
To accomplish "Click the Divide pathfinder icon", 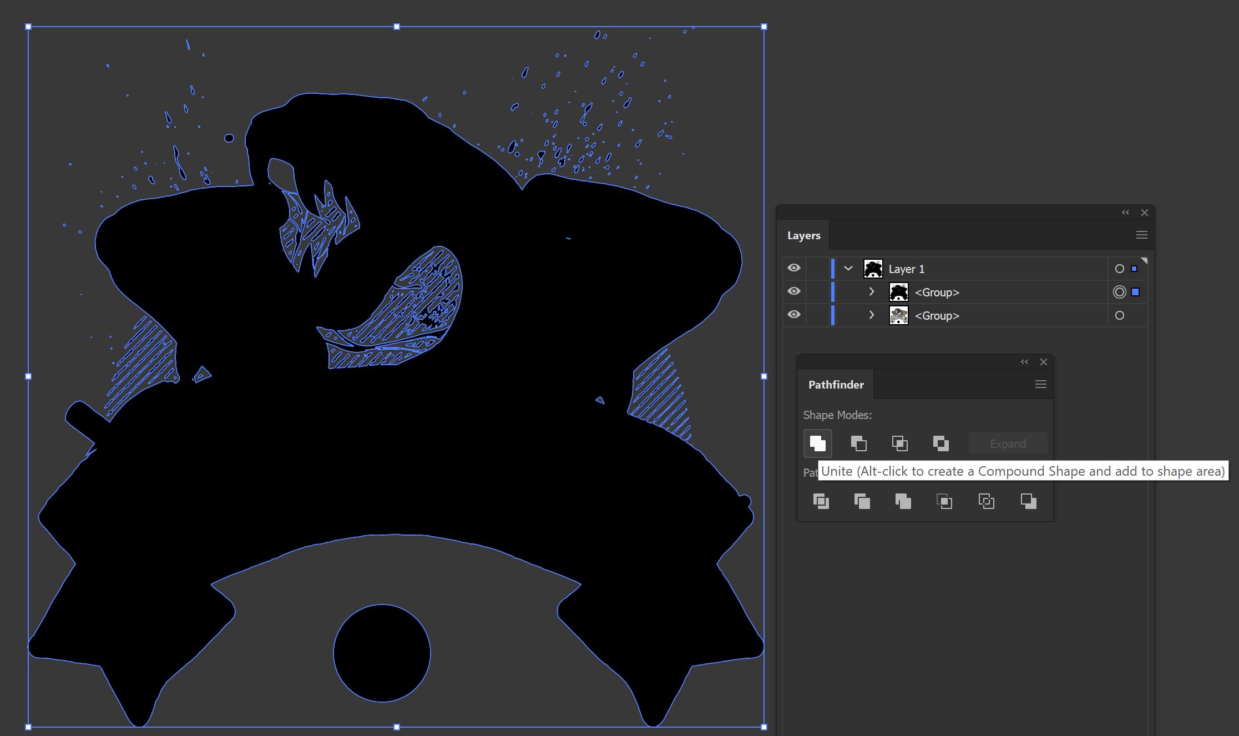I will (821, 501).
